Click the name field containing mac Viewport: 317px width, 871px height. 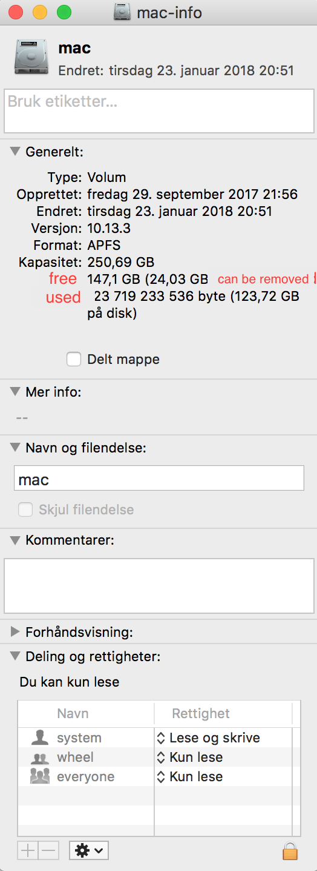click(x=158, y=478)
